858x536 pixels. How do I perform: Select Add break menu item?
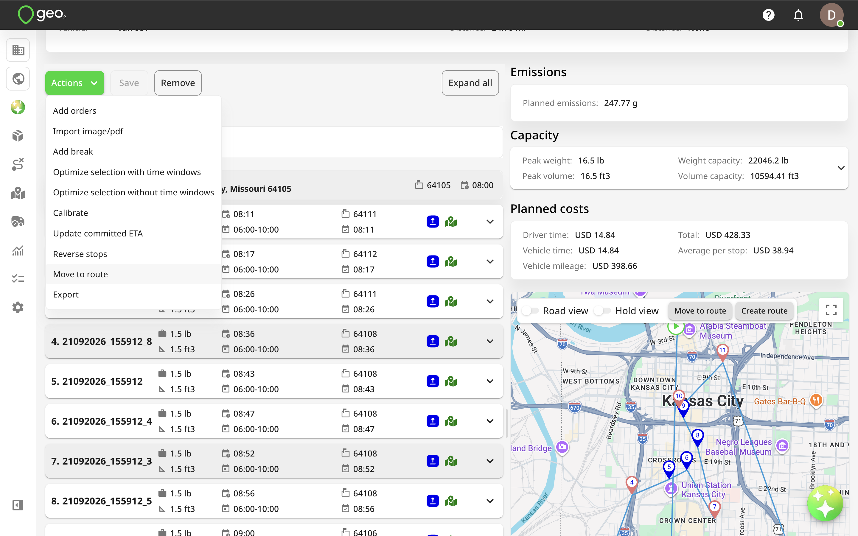134,152
